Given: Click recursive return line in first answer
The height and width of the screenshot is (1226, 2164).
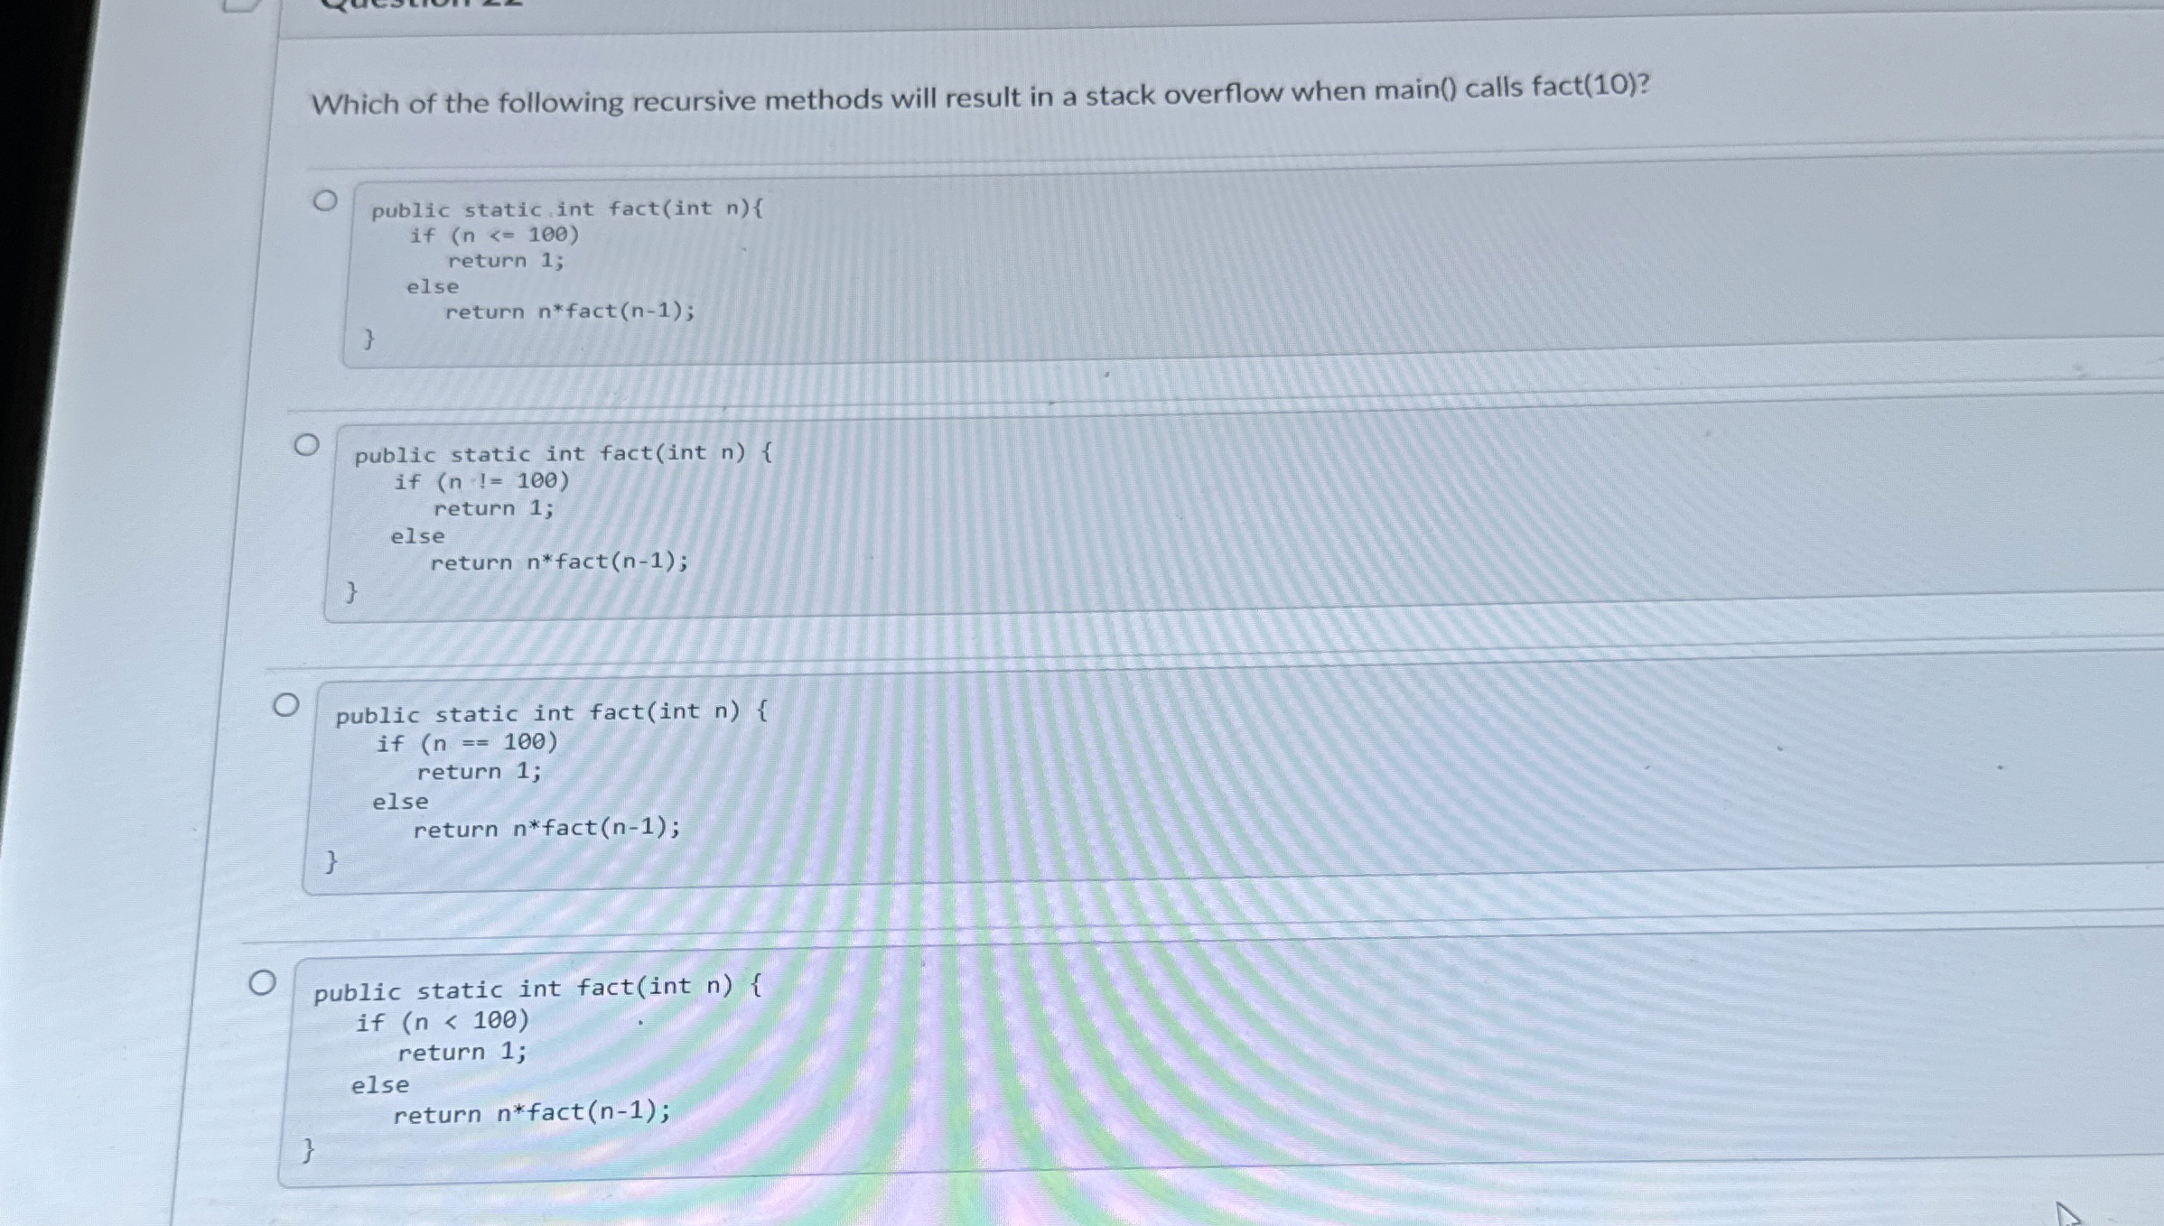Looking at the screenshot, I should pyautogui.click(x=570, y=311).
